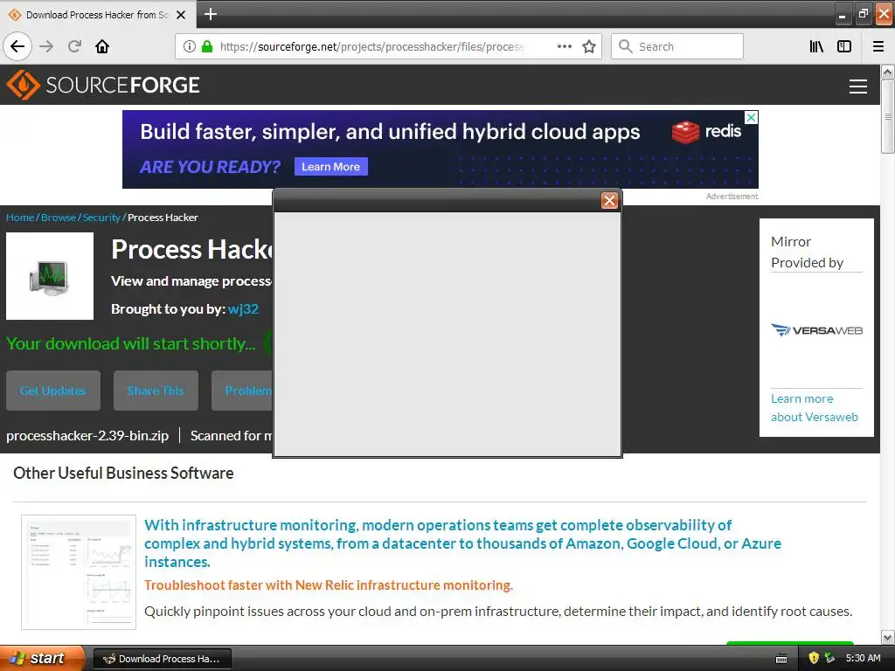This screenshot has height=671, width=895.
Task: Click processhacker-2.39-bin.zip file name
Action: click(87, 435)
